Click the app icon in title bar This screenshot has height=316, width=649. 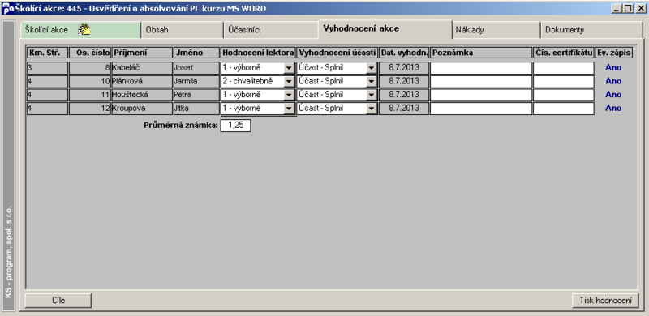point(8,8)
